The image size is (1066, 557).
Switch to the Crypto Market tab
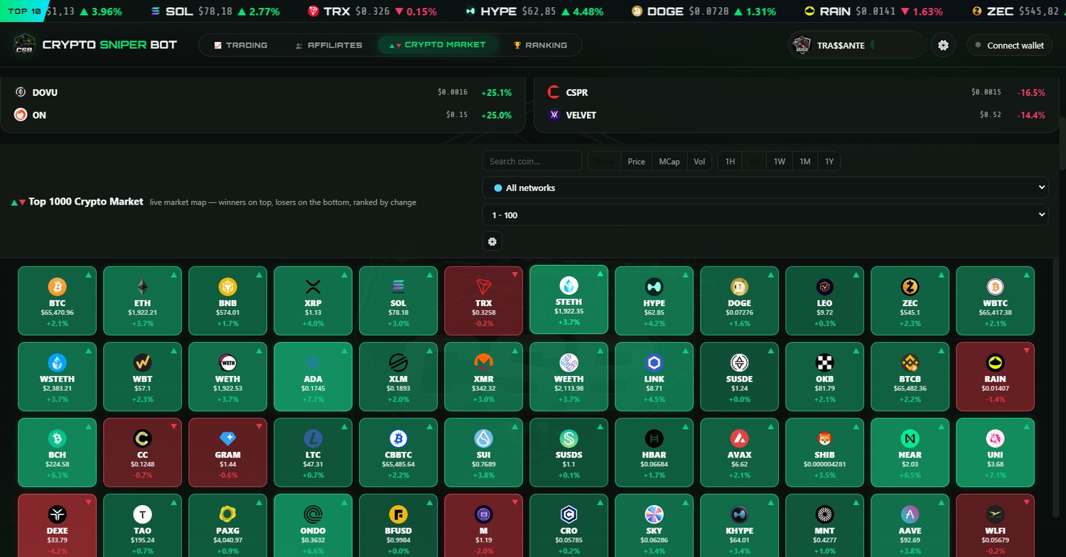coord(437,45)
